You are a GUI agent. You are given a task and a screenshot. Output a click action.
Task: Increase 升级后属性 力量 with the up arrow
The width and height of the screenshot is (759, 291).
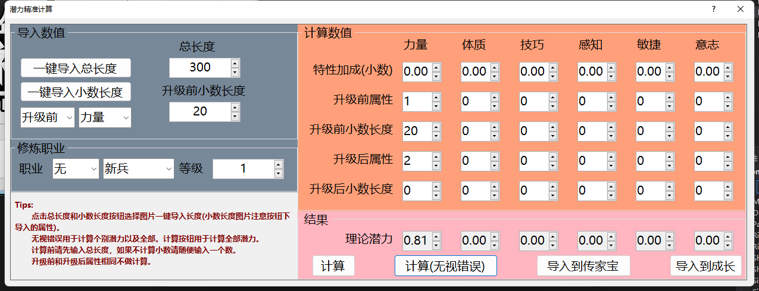436,157
